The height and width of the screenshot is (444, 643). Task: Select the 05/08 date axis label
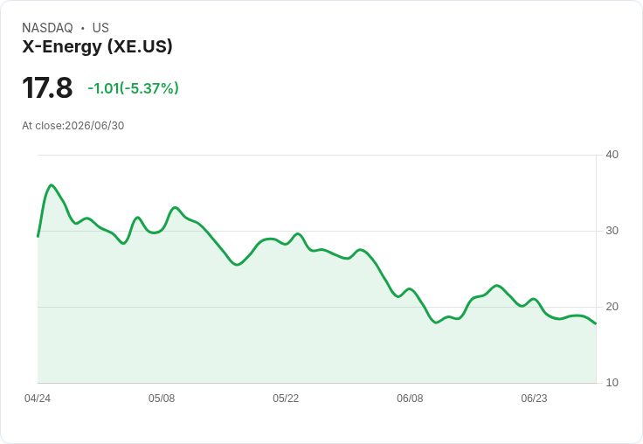(162, 399)
